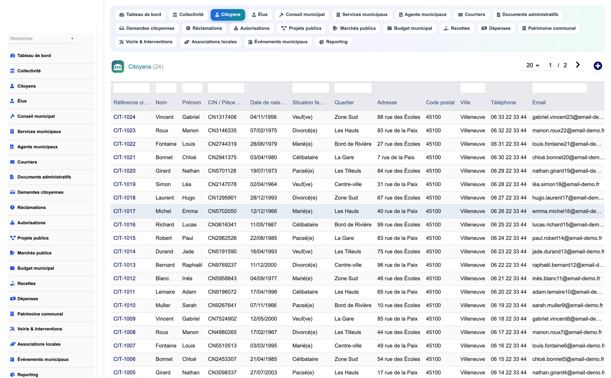This screenshot has width=611, height=378.
Task: Click the Conseil municipal gavel icon in sidebar
Action: coord(13,116)
